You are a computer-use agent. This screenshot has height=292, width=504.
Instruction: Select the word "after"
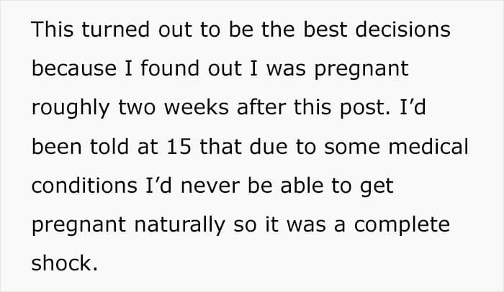(x=261, y=107)
